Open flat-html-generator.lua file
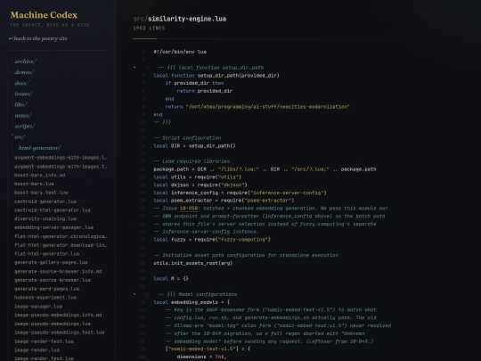Viewport: 481px width, 361px height. tap(46, 254)
